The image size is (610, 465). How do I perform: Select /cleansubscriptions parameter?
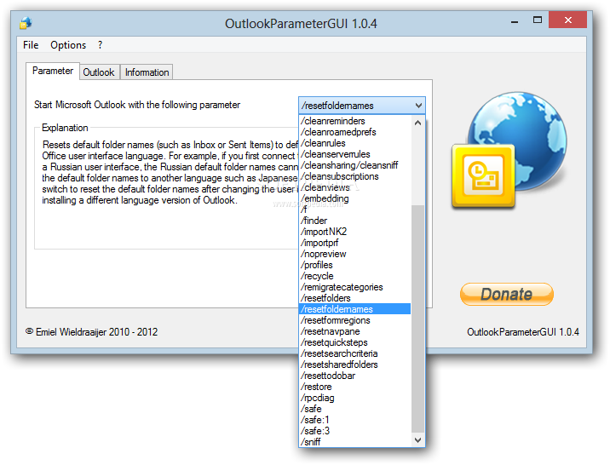pyautogui.click(x=354, y=176)
